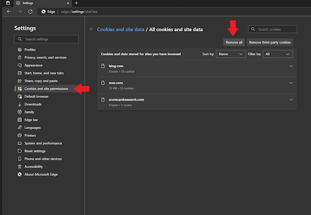Click the tab actions icon at top left
This screenshot has height=215, width=311.
[8, 3]
